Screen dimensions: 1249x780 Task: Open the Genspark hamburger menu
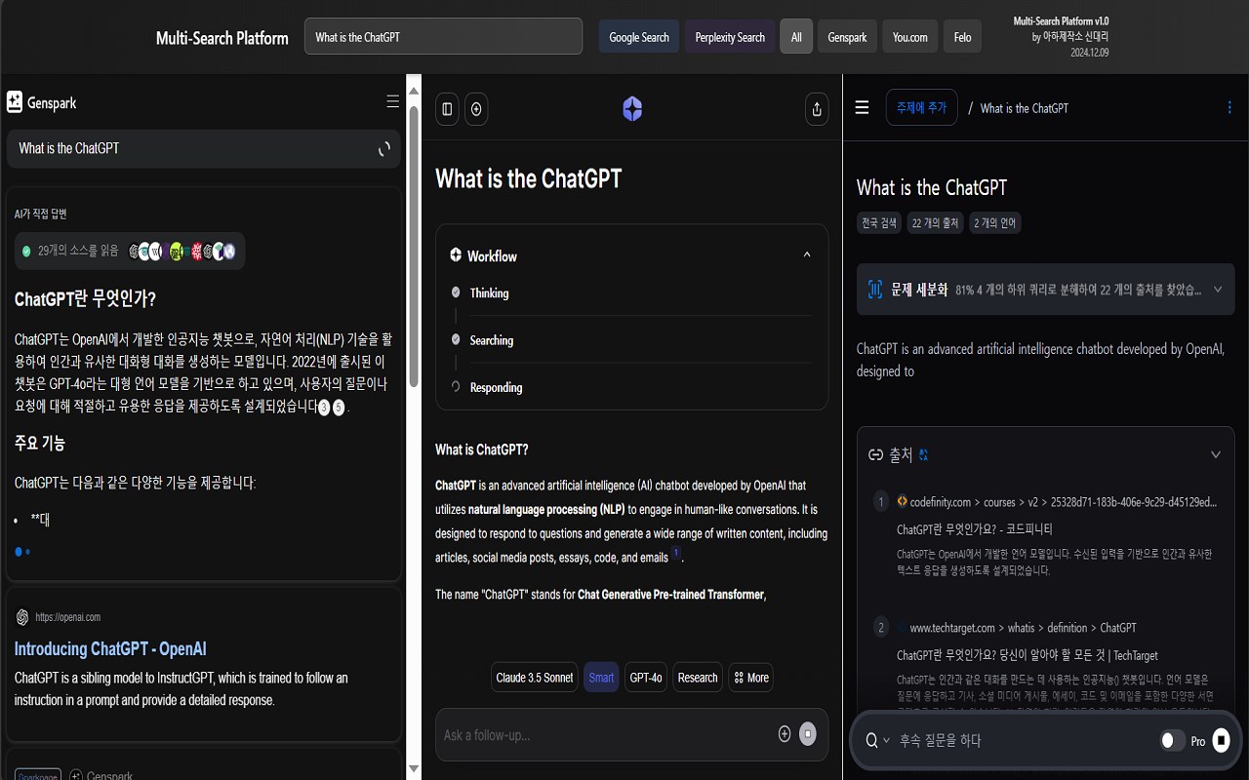click(x=392, y=101)
